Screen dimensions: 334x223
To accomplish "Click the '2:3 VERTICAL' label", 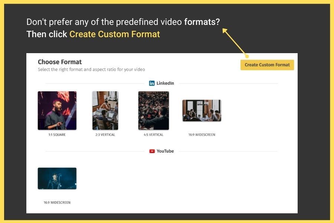I will coord(105,135).
